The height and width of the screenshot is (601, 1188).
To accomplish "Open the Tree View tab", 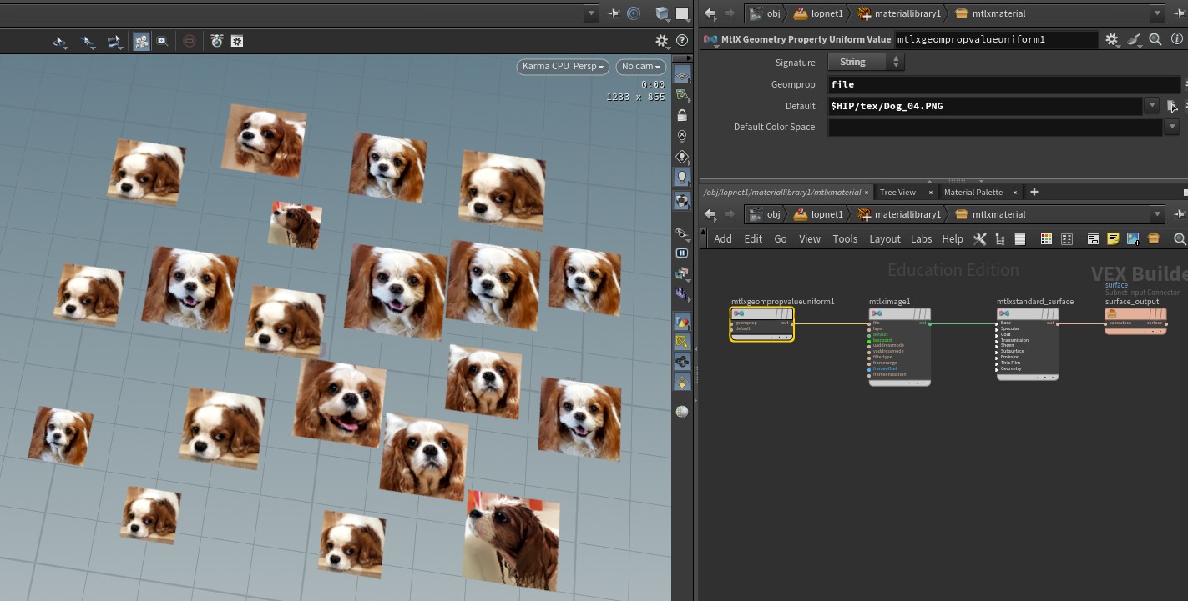I will 897,193.
